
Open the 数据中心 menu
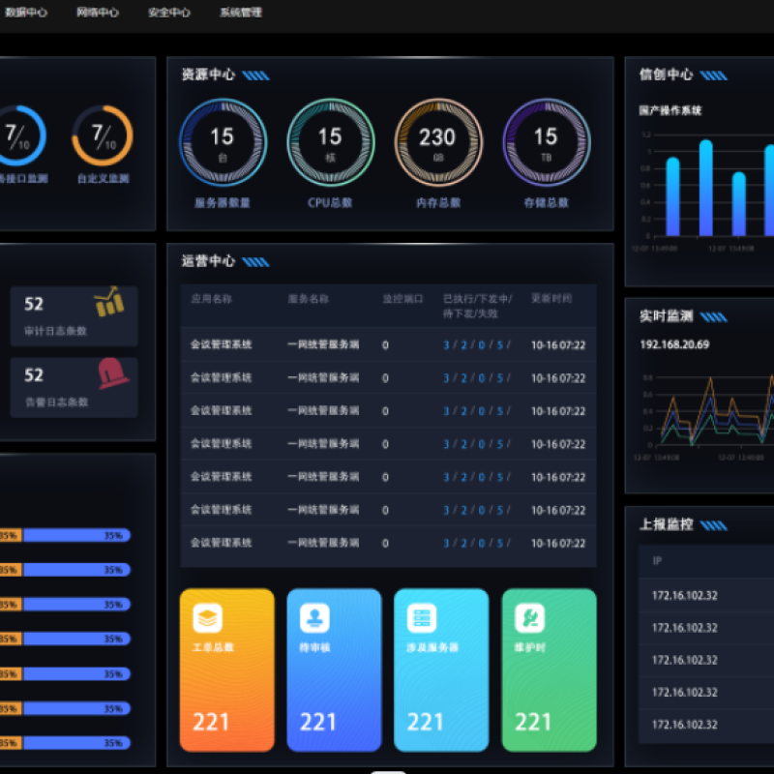point(26,13)
